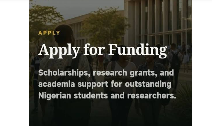Click the "Nigerian students" text

point(73,96)
